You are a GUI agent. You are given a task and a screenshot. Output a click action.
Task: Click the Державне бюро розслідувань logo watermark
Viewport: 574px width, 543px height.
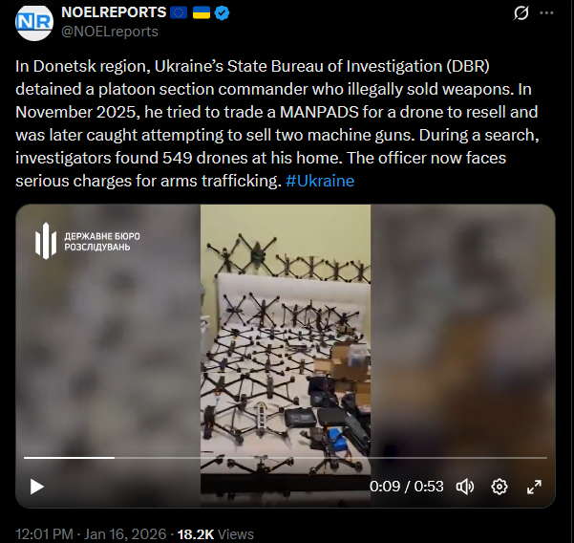[x=88, y=242]
